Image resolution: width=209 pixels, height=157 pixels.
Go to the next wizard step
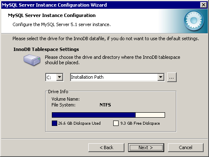146,147
